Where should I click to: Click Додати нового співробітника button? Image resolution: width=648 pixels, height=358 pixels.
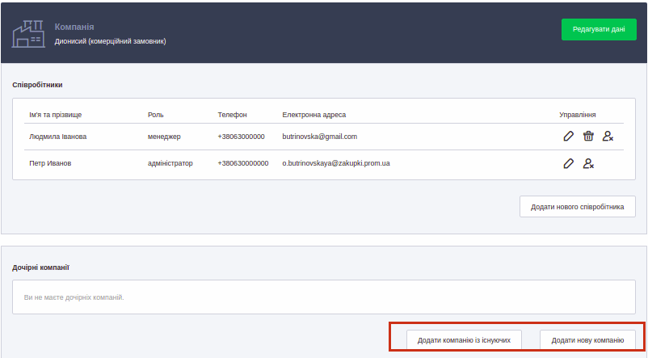tap(577, 207)
